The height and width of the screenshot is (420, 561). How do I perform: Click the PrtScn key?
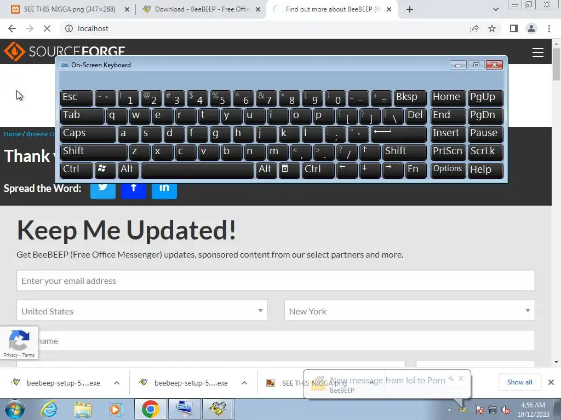tap(448, 152)
